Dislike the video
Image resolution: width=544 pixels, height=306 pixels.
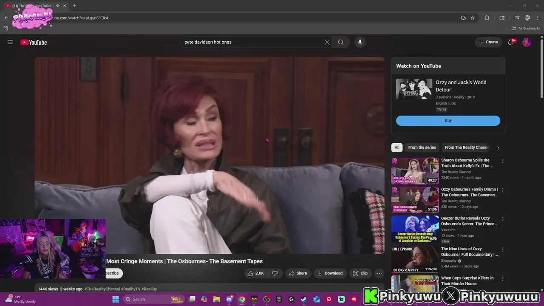pos(275,273)
